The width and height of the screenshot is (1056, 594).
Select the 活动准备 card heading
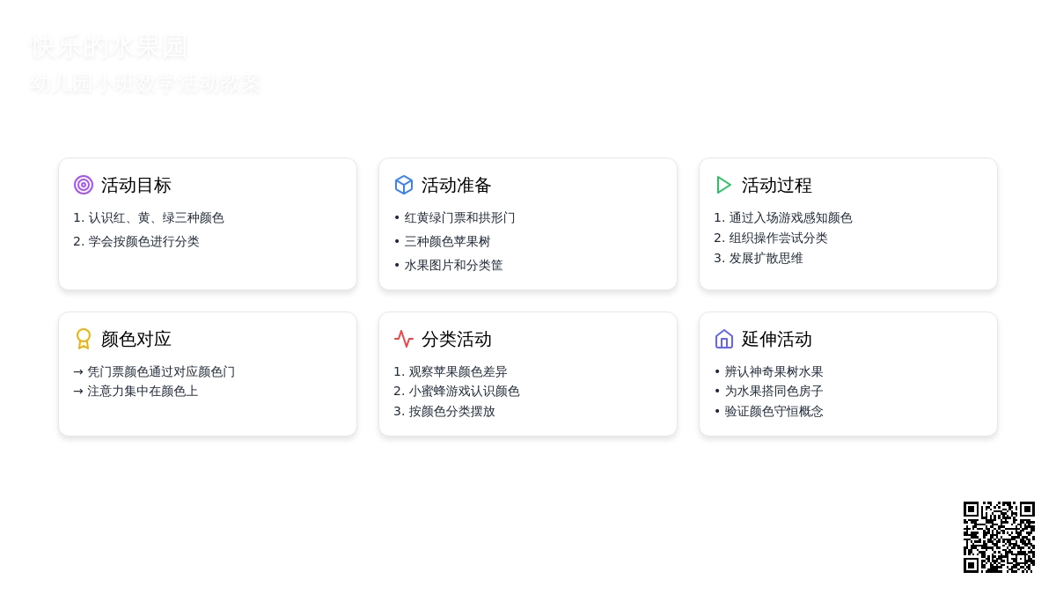click(x=456, y=185)
